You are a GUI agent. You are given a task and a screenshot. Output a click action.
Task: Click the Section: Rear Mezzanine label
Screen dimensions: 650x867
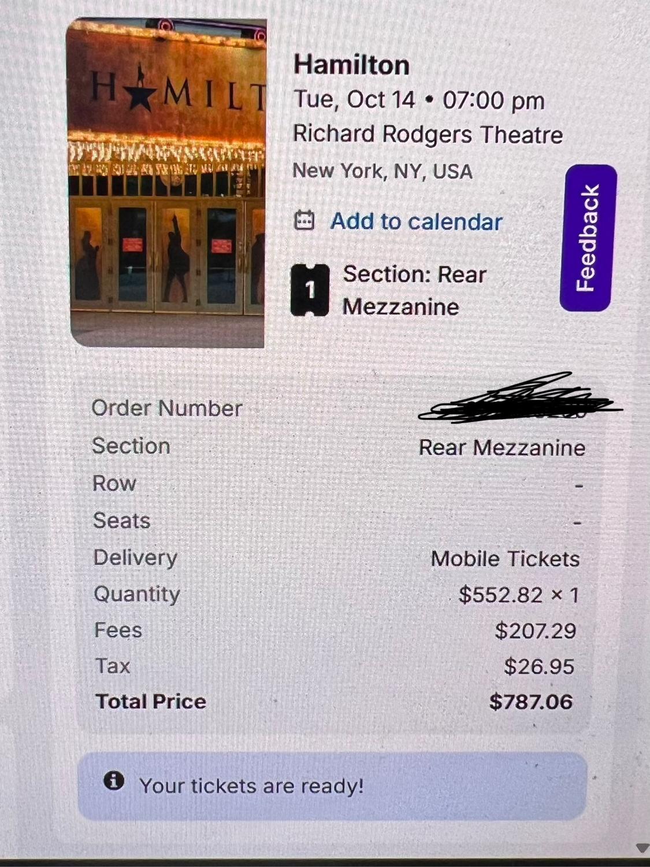point(415,290)
